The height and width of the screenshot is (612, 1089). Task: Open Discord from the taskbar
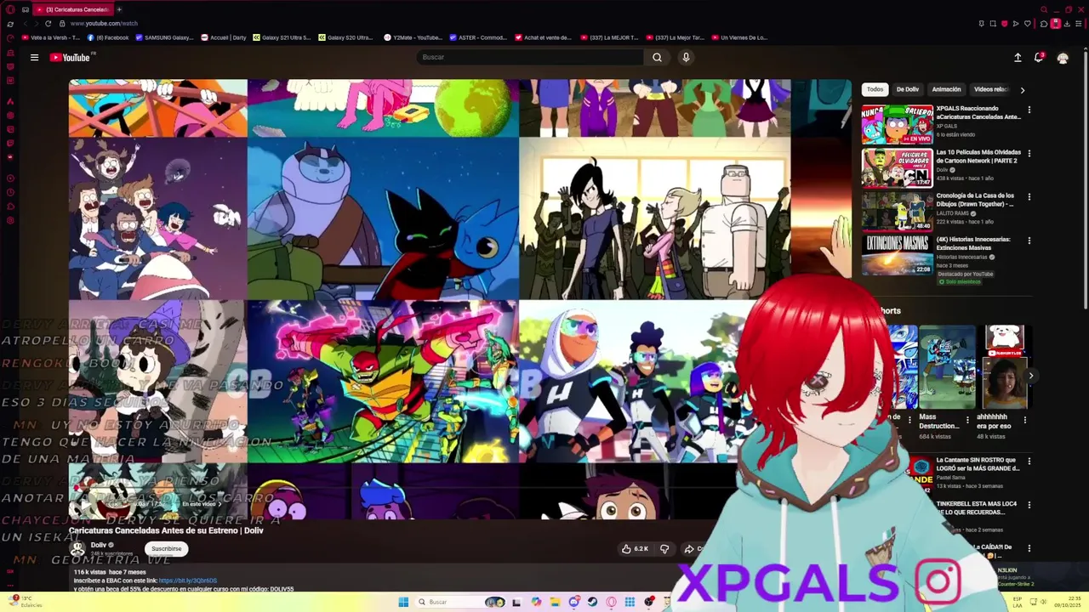pyautogui.click(x=573, y=602)
